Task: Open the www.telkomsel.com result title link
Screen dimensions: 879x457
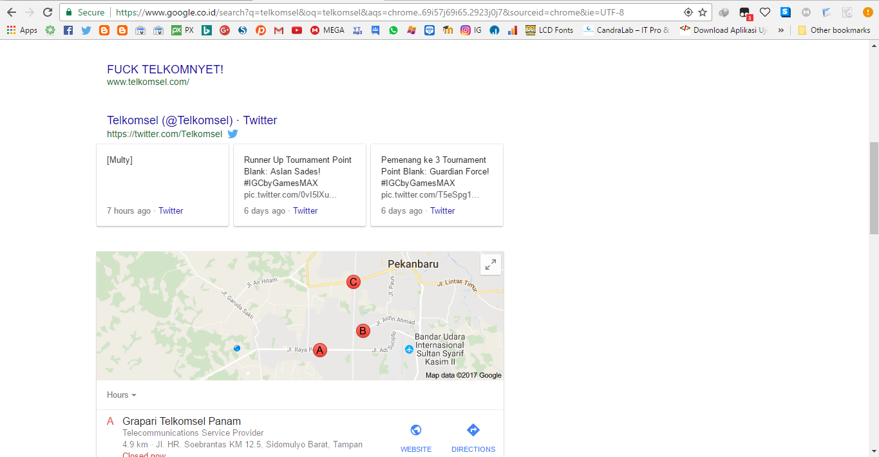Action: (x=165, y=70)
